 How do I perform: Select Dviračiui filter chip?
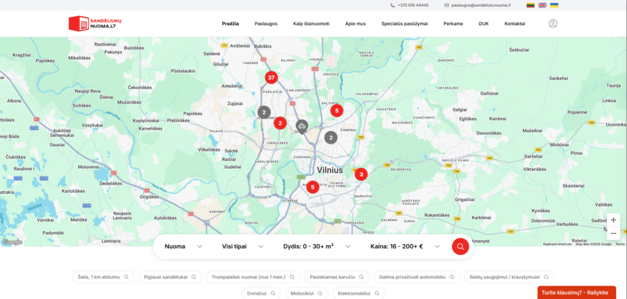(261, 293)
